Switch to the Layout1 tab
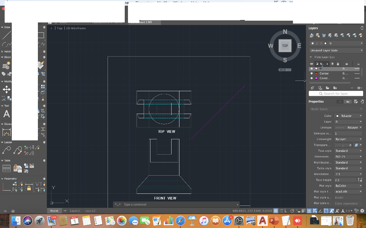The image size is (366, 228). tap(75, 211)
